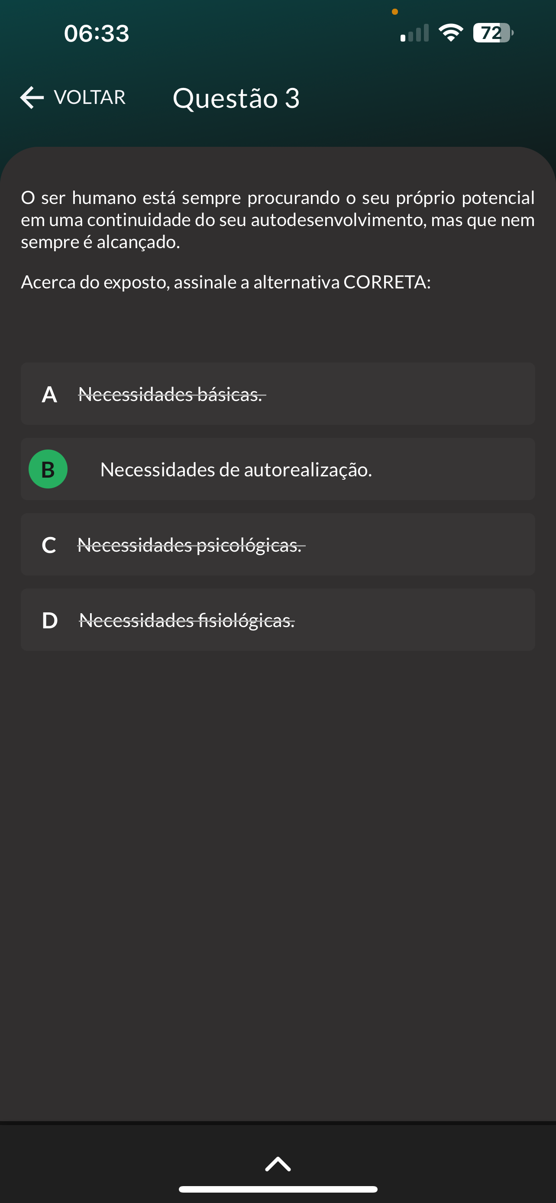The image size is (556, 1203).
Task: Tap the cellular signal bars icon
Action: pyautogui.click(x=414, y=34)
